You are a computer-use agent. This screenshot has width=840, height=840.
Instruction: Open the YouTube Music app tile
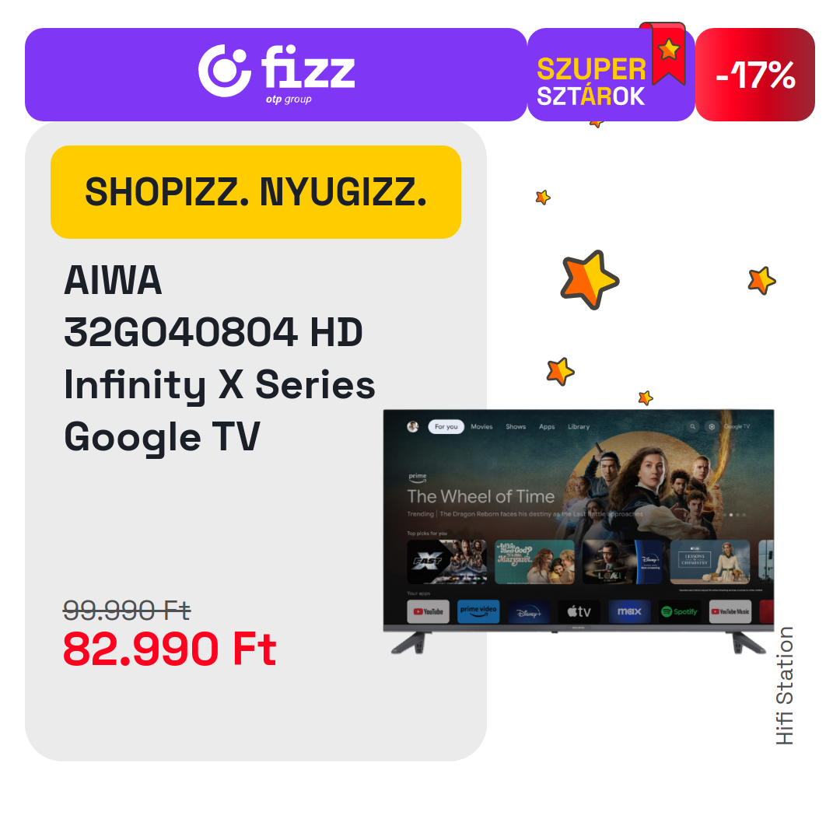tap(730, 611)
